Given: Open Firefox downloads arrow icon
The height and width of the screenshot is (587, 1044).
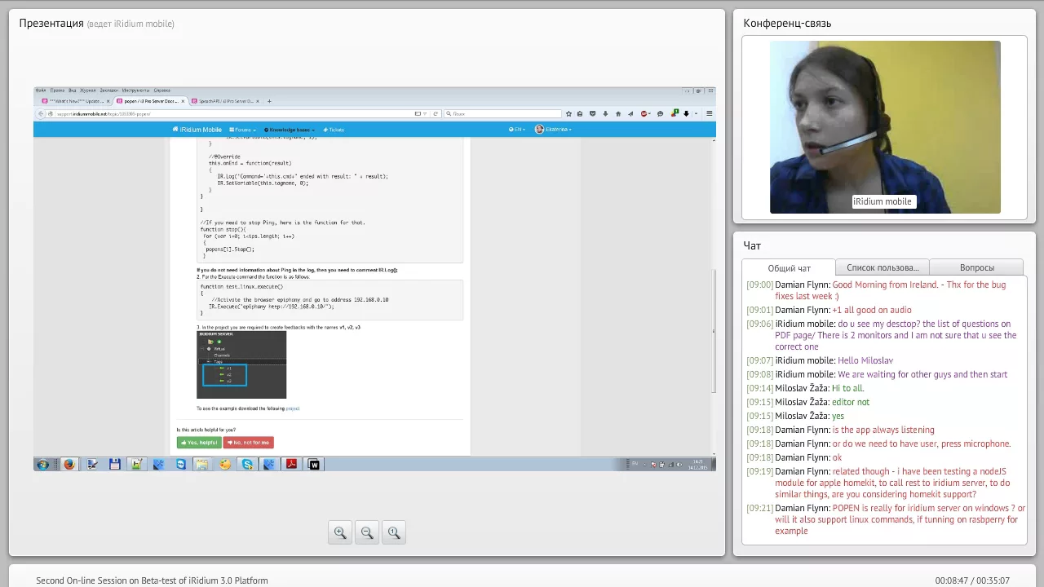Looking at the screenshot, I should click(605, 114).
